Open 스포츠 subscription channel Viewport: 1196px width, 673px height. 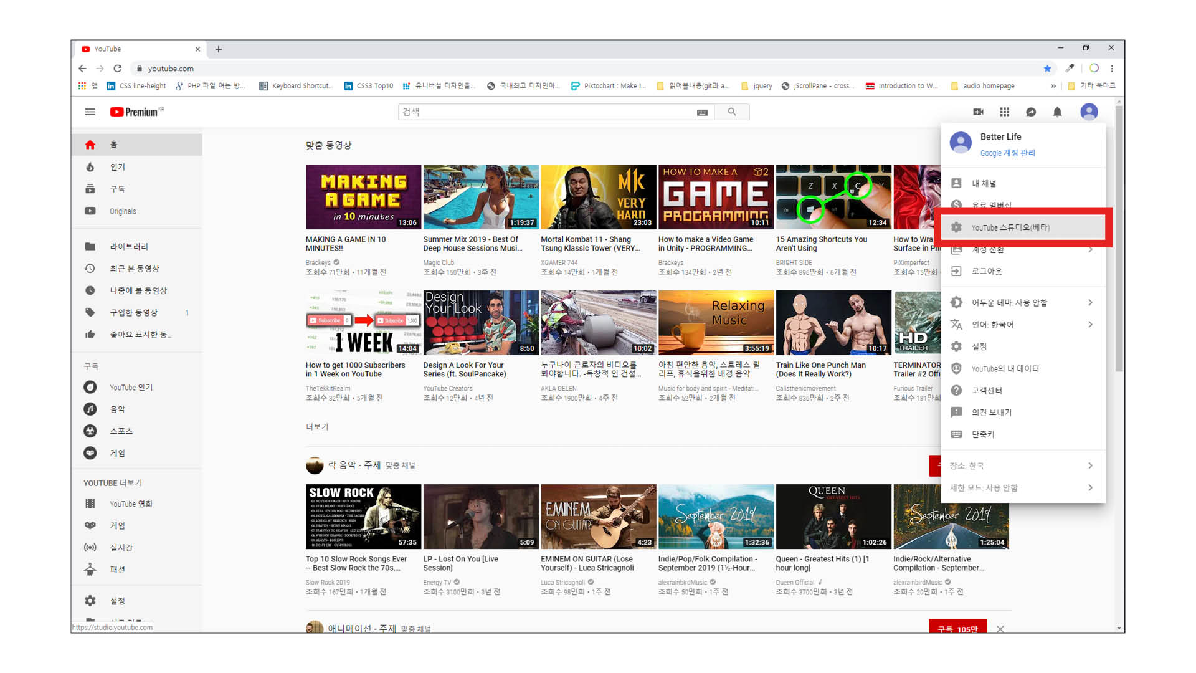(136, 431)
